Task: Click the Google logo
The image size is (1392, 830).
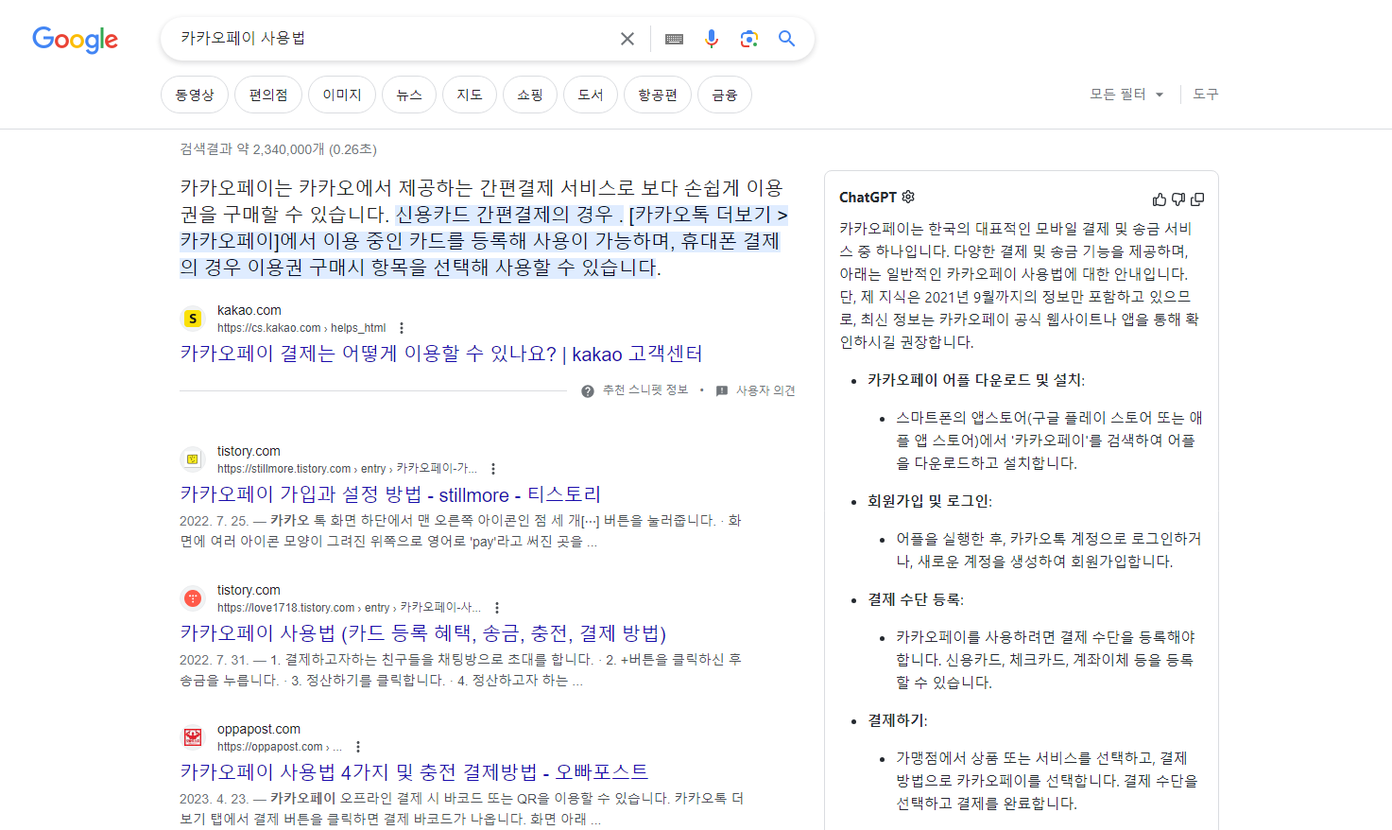Action: click(x=75, y=40)
